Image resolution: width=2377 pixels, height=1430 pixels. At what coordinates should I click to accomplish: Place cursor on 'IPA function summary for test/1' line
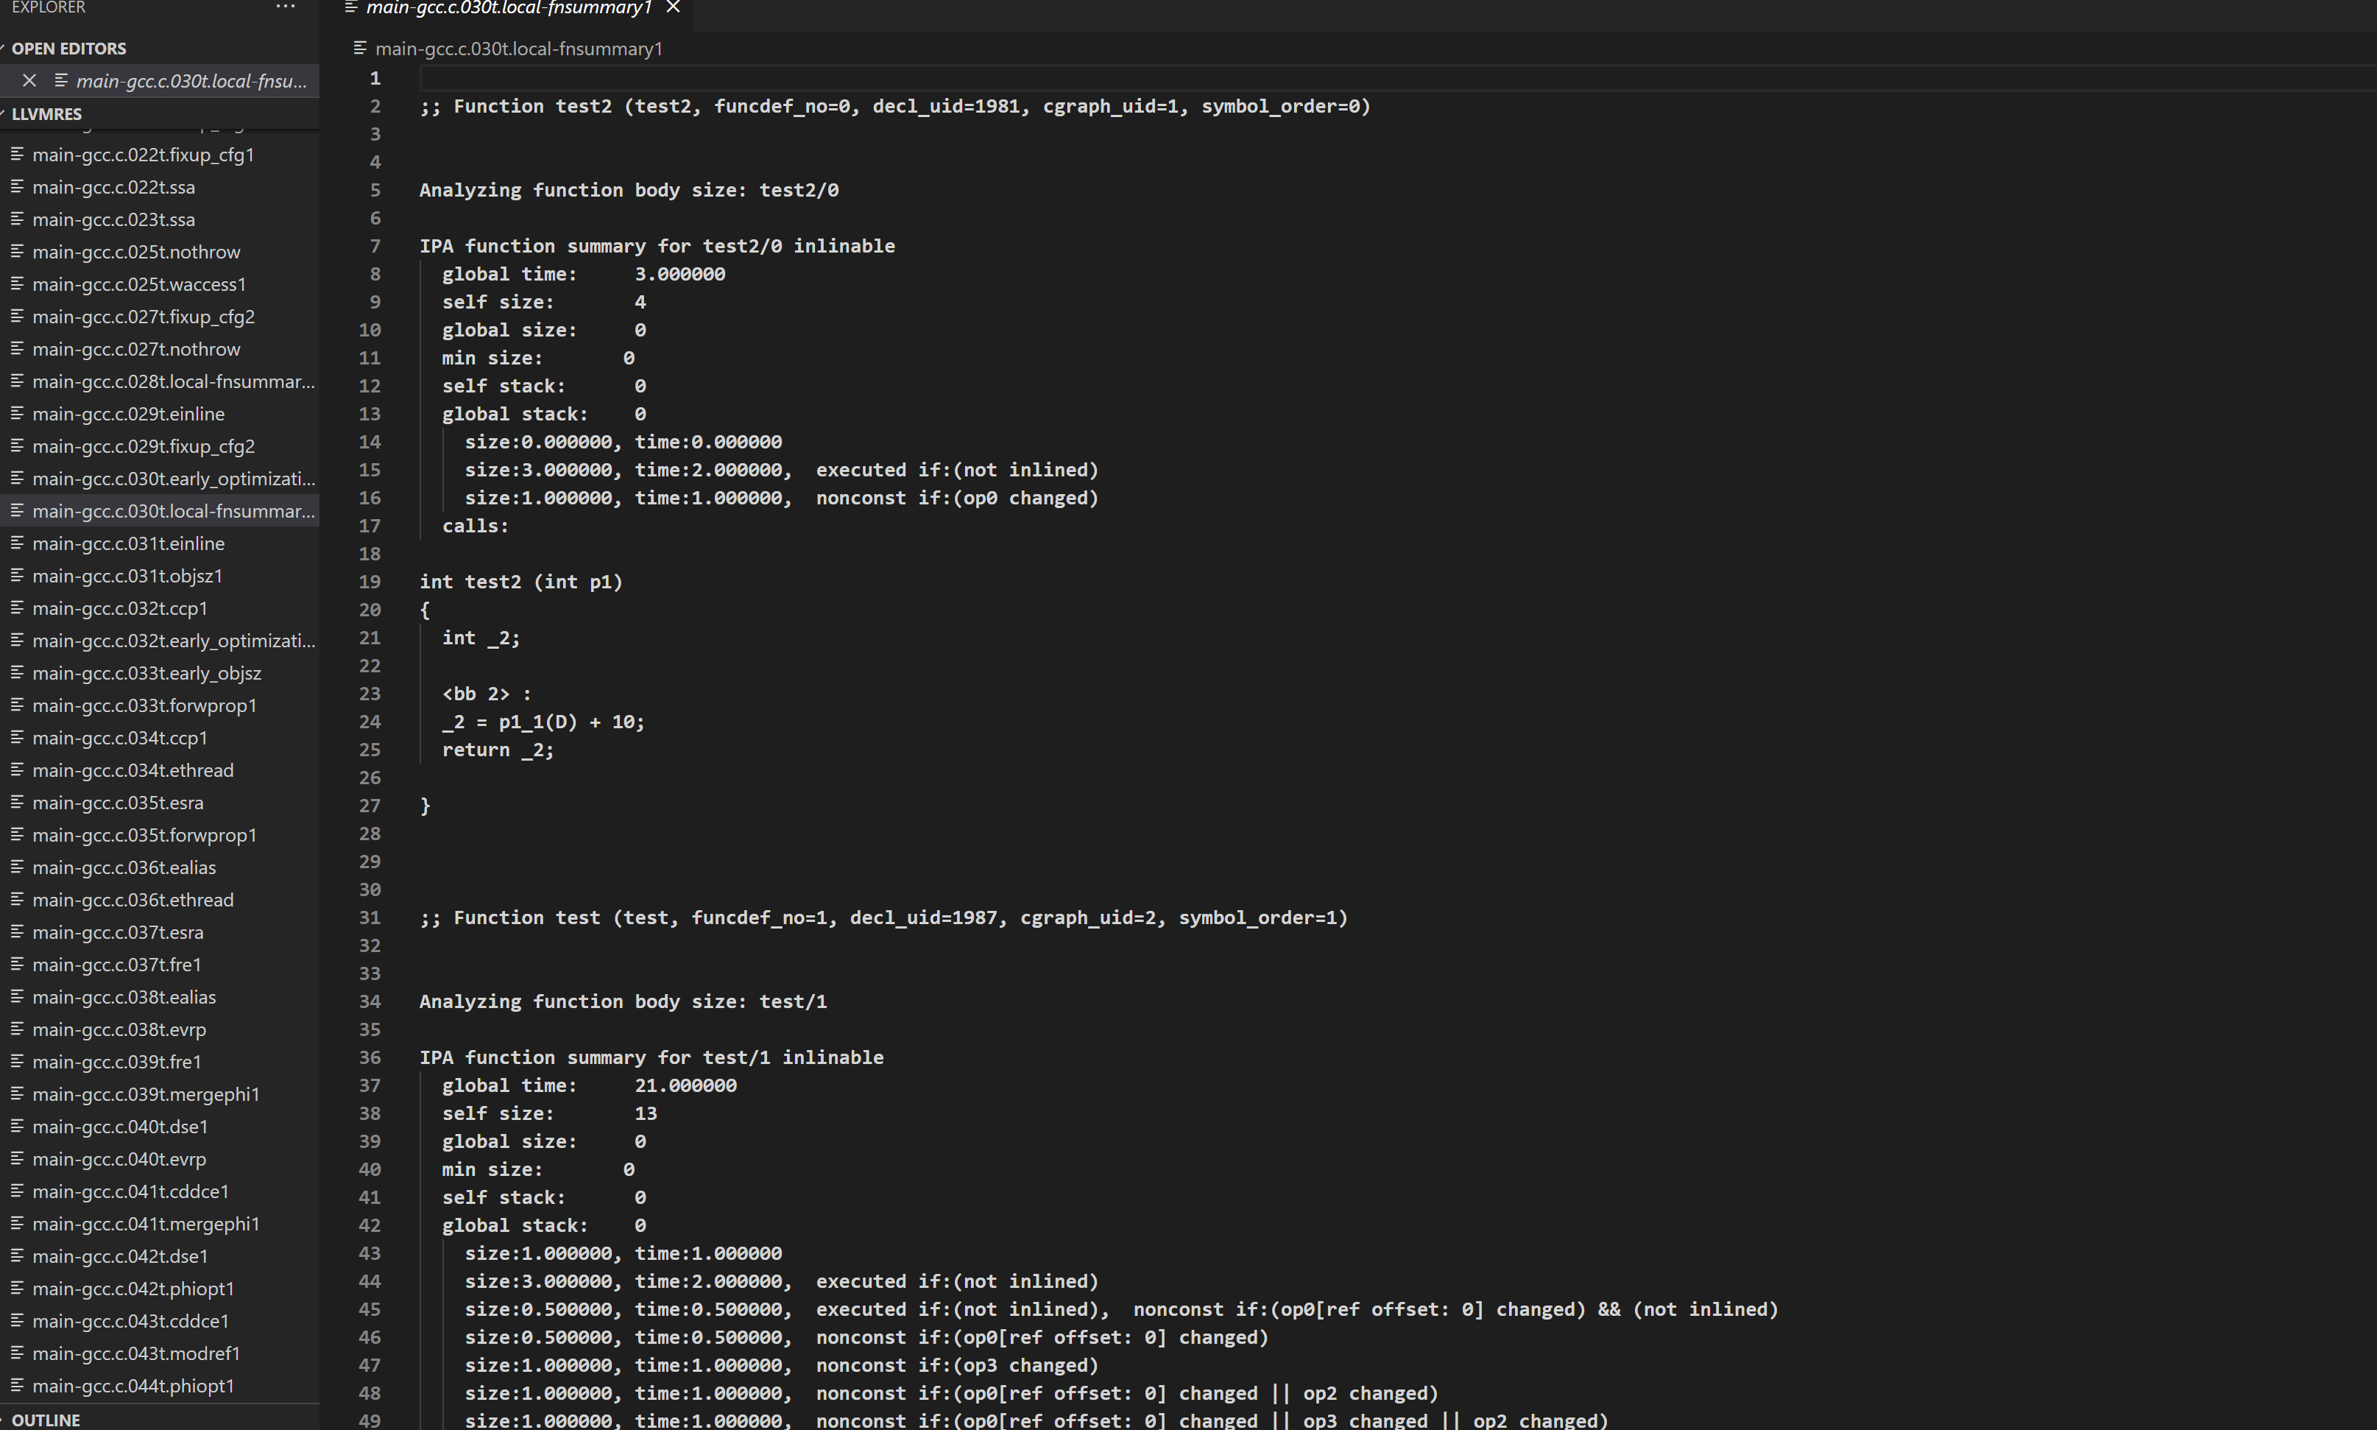click(x=650, y=1057)
